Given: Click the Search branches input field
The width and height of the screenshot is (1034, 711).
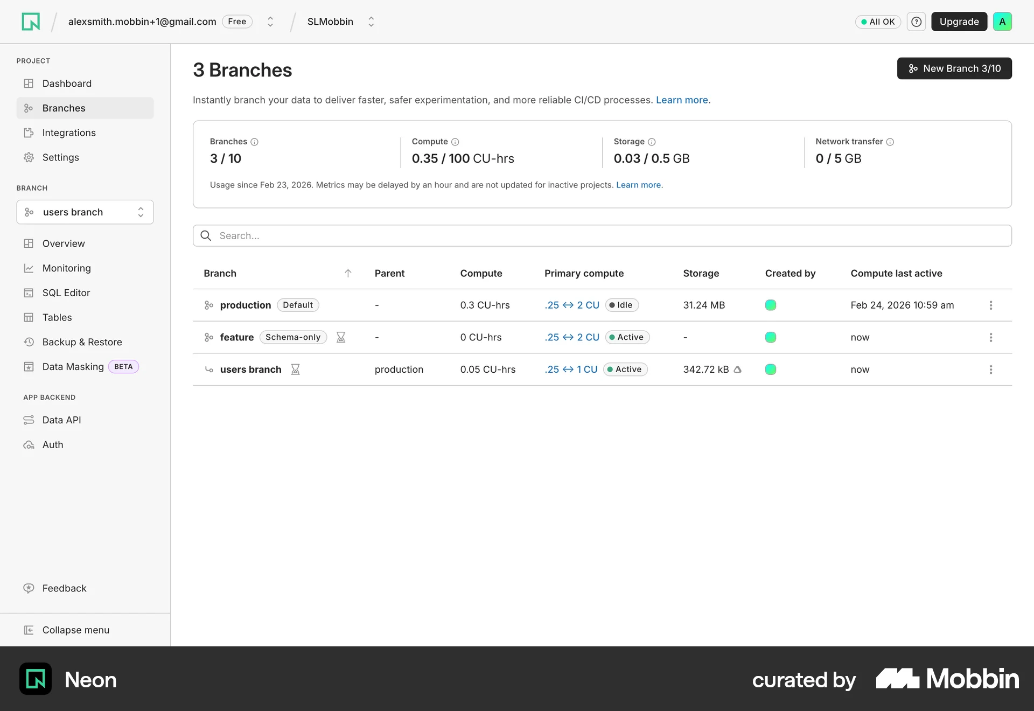Looking at the screenshot, I should (602, 236).
